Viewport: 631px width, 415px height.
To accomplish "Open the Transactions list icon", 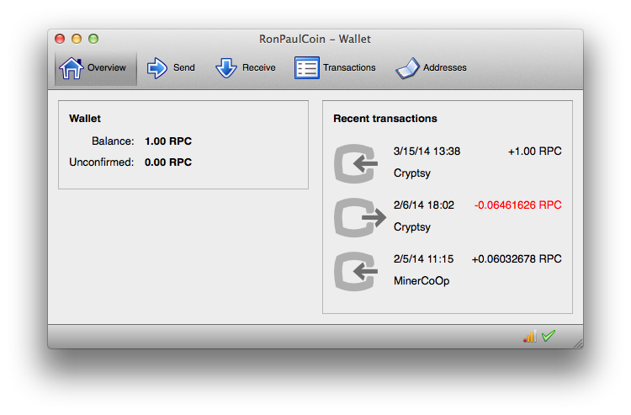I will point(306,68).
